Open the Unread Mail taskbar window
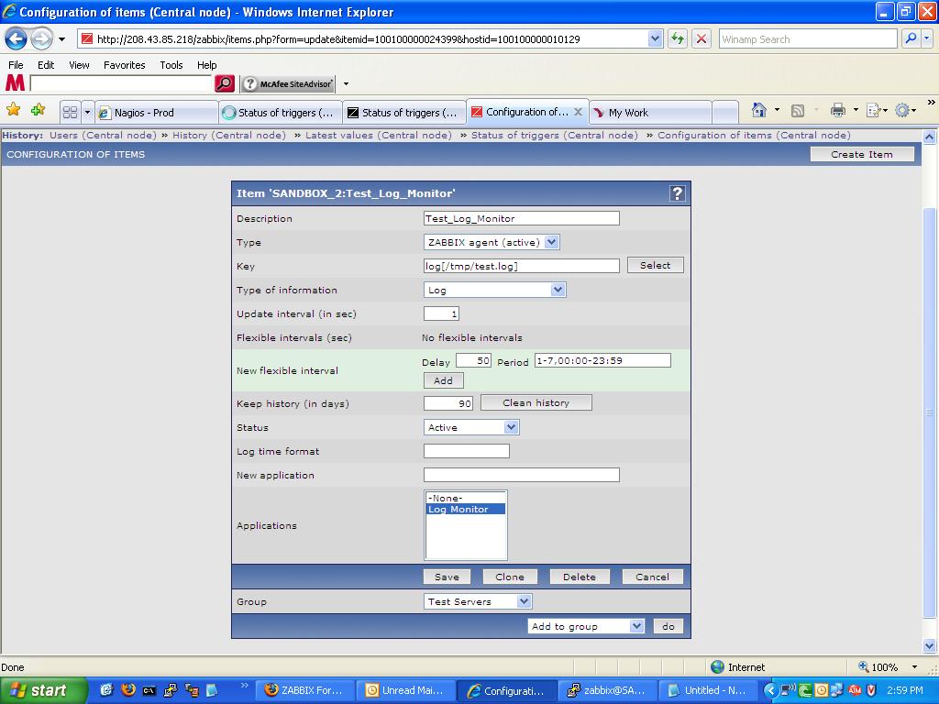The width and height of the screenshot is (939, 704). pos(406,690)
